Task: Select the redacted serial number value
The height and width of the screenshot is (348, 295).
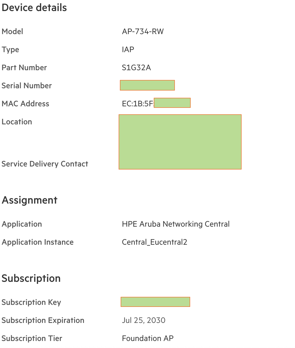Action: (147, 85)
